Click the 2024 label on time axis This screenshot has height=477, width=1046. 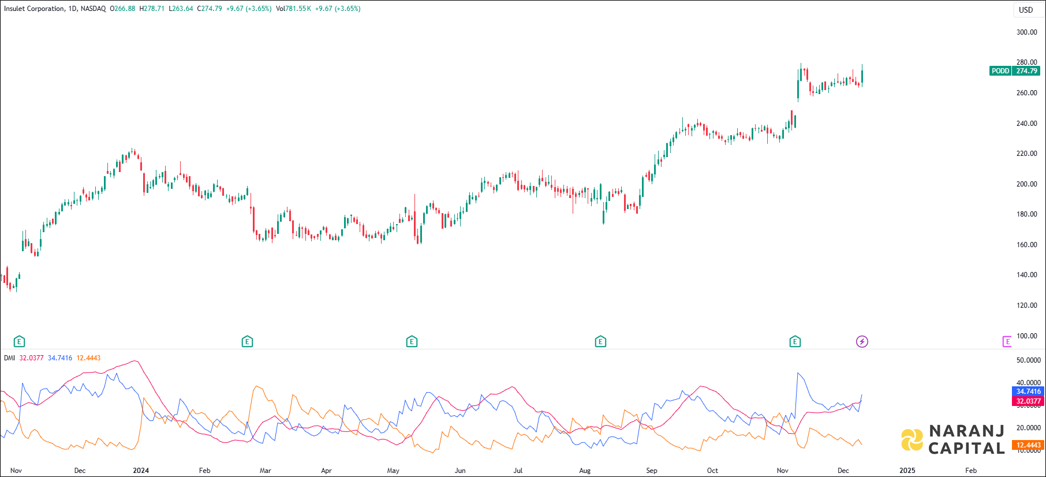pos(141,471)
